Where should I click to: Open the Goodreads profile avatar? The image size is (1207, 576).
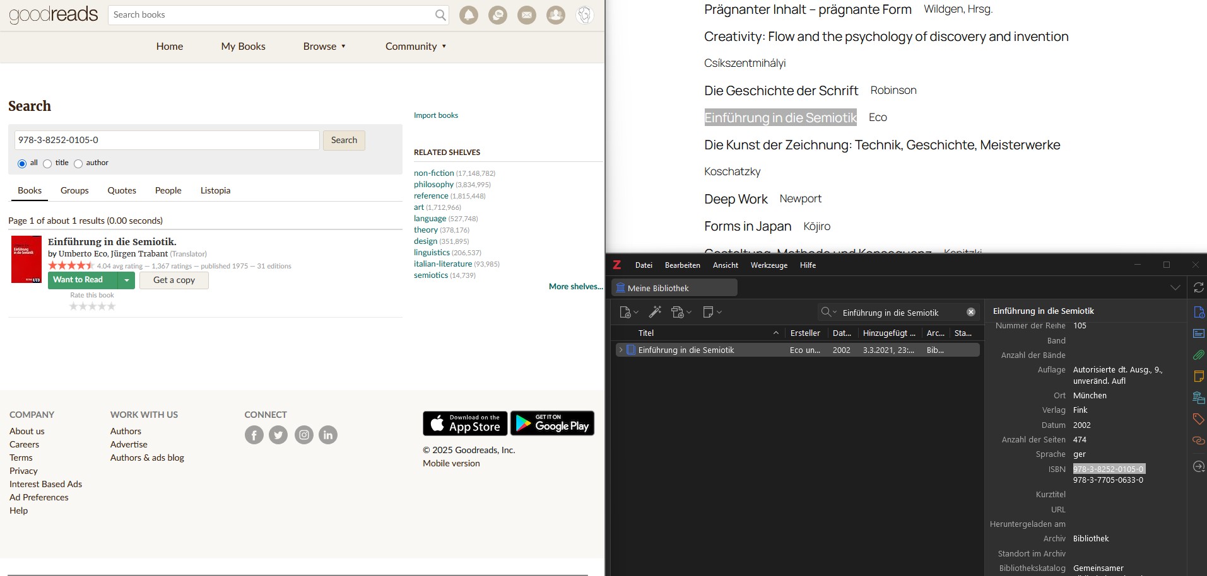click(x=585, y=15)
